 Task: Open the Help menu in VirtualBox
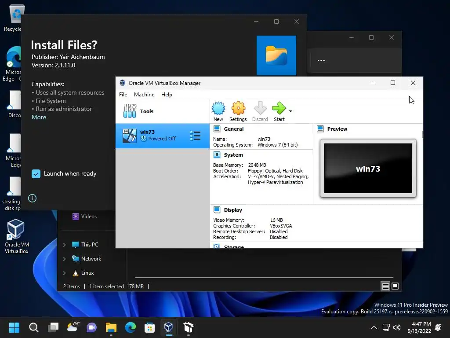[x=167, y=95]
